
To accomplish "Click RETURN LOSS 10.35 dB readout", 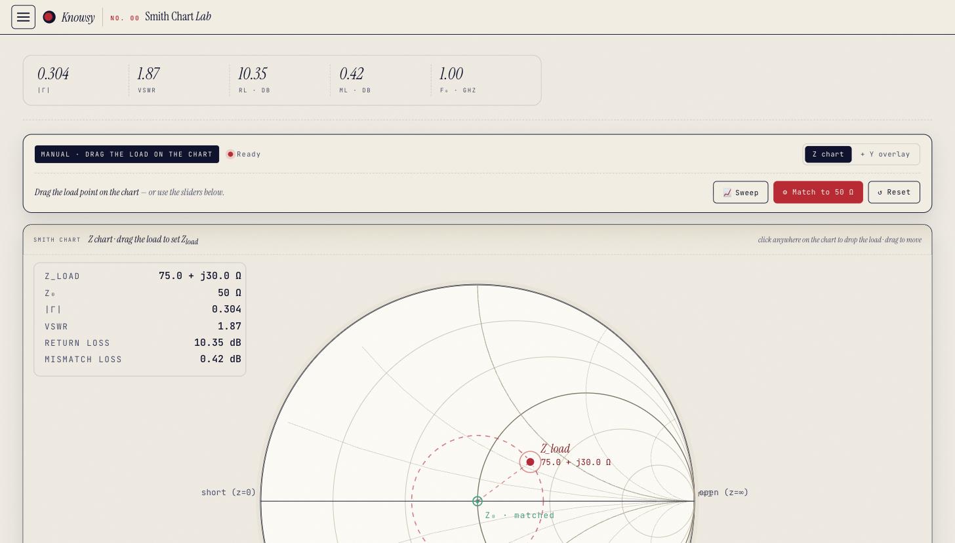I will point(143,343).
